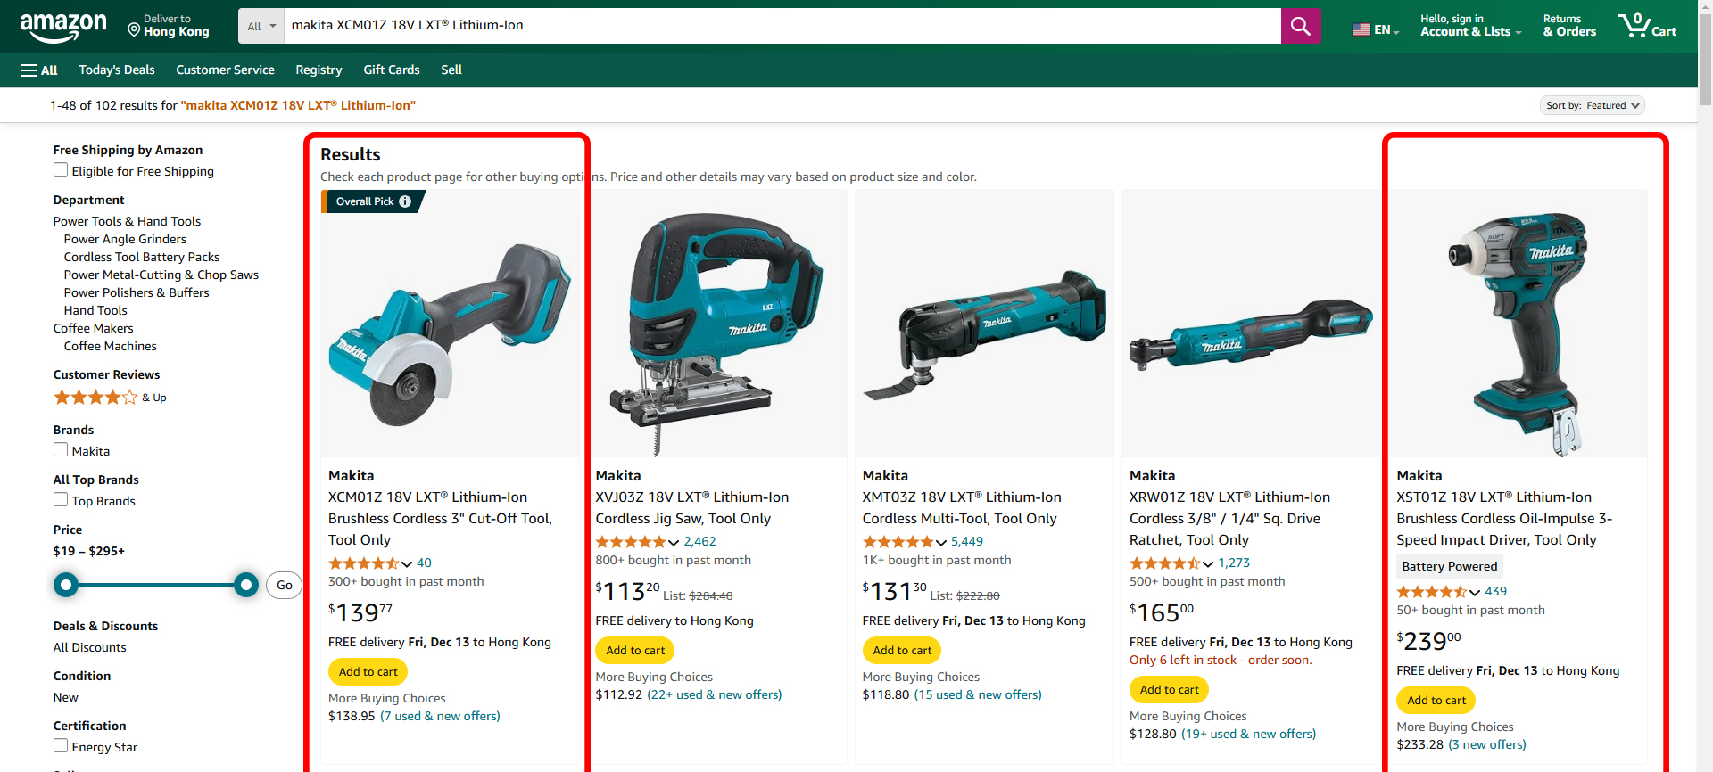
Task: Click star rating of XMT03Z Multi-Tool
Action: 898,542
